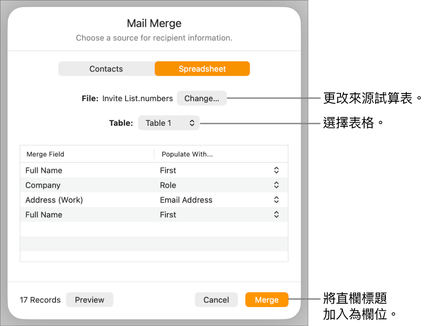Cancel the Mail Merge dialog
The image size is (429, 326).
tap(216, 300)
